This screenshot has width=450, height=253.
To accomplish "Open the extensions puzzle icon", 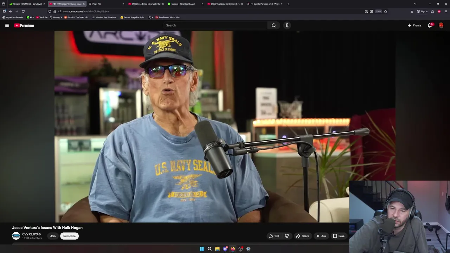I will pyautogui.click(x=432, y=11).
